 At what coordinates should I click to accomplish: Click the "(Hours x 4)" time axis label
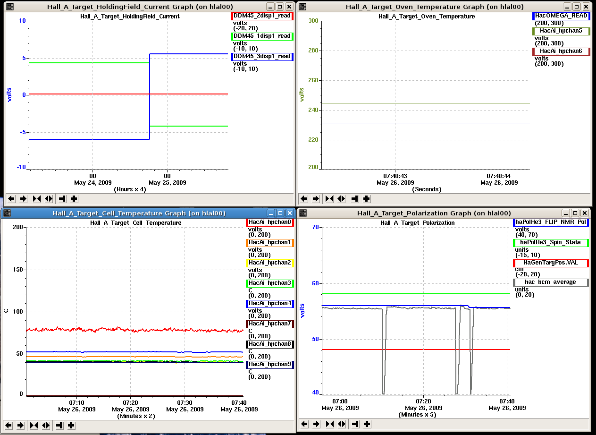pos(129,189)
